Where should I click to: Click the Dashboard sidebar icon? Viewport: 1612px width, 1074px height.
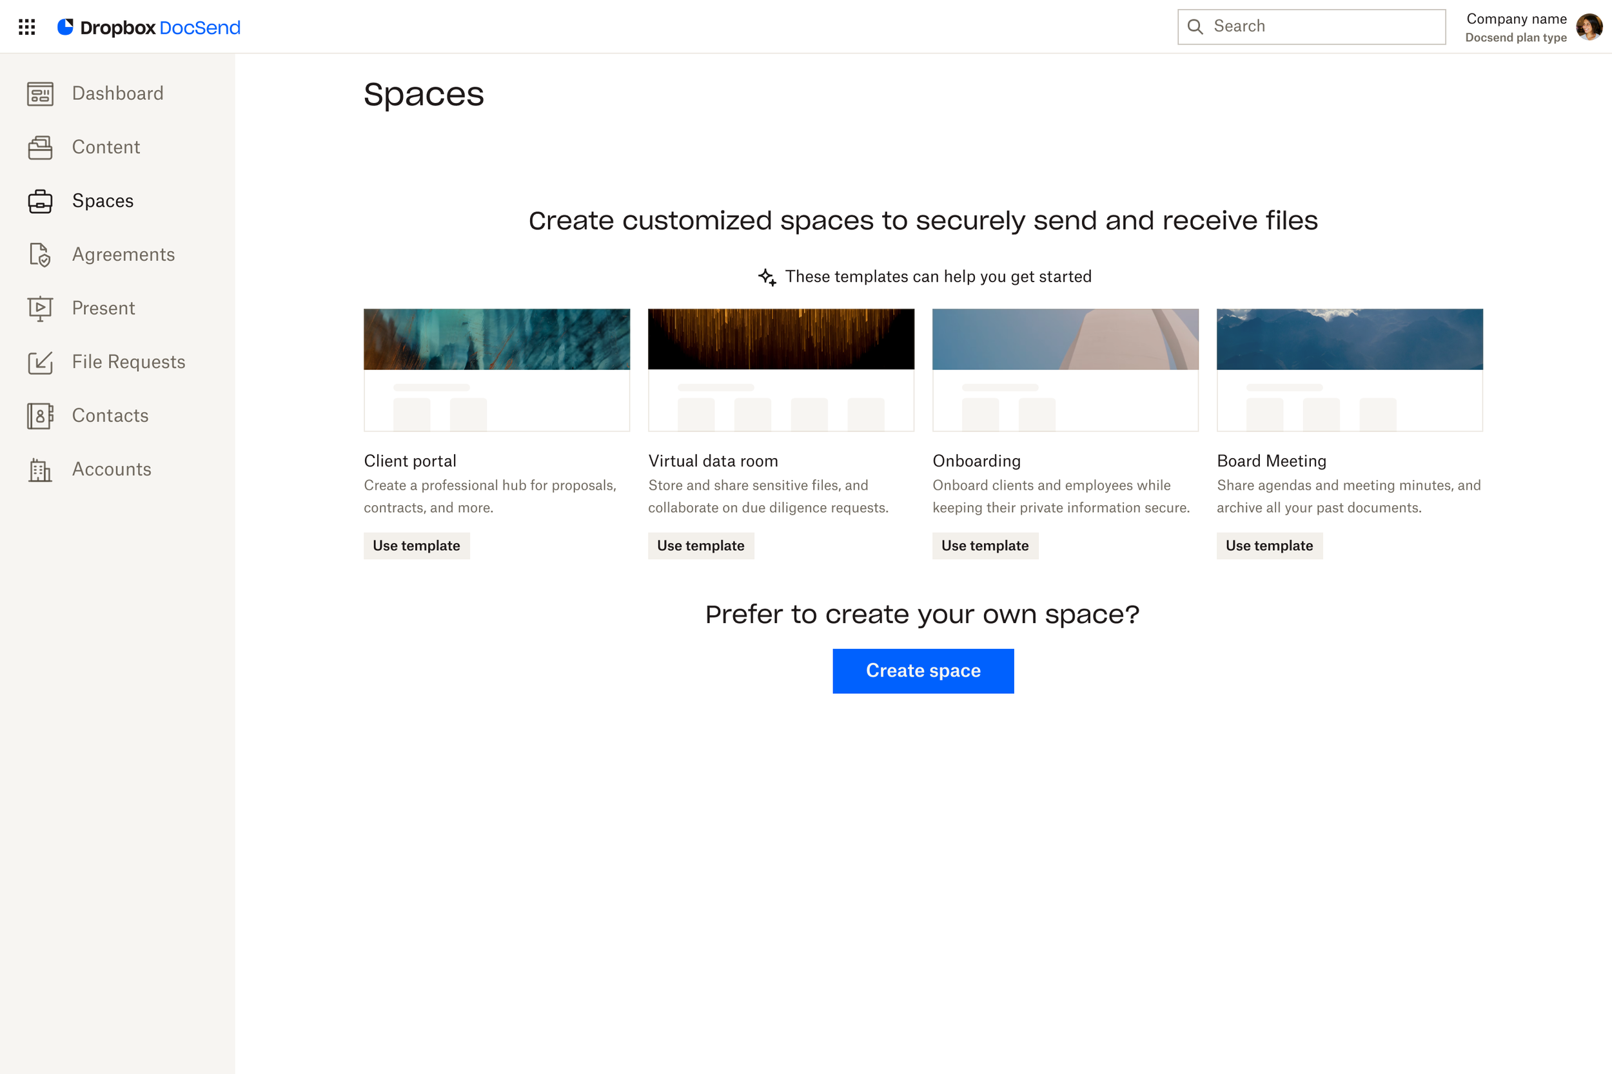(x=40, y=94)
